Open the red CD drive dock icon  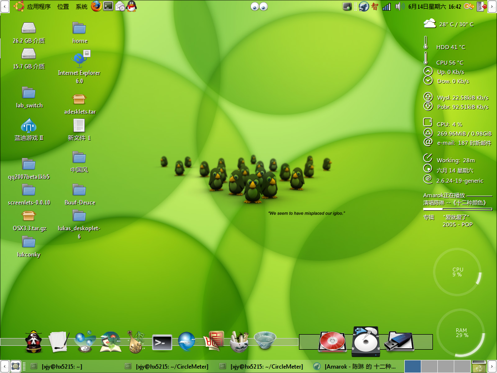tap(332, 341)
